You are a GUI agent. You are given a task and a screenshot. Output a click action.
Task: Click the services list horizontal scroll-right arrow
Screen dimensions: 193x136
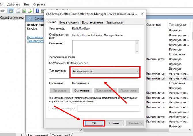(190, 130)
